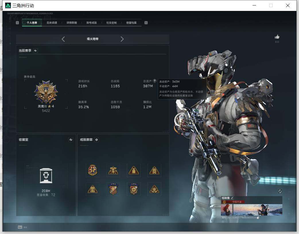Click the 流动资产 343M tooltip line
The width and height of the screenshot is (299, 234).
click(169, 82)
